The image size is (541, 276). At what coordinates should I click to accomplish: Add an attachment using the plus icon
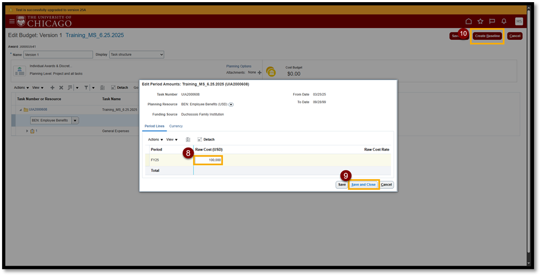coord(260,72)
